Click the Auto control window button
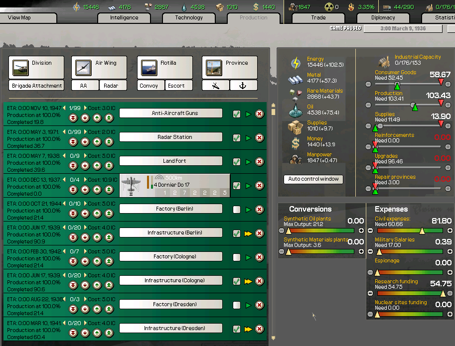The image size is (455, 346). (313, 178)
